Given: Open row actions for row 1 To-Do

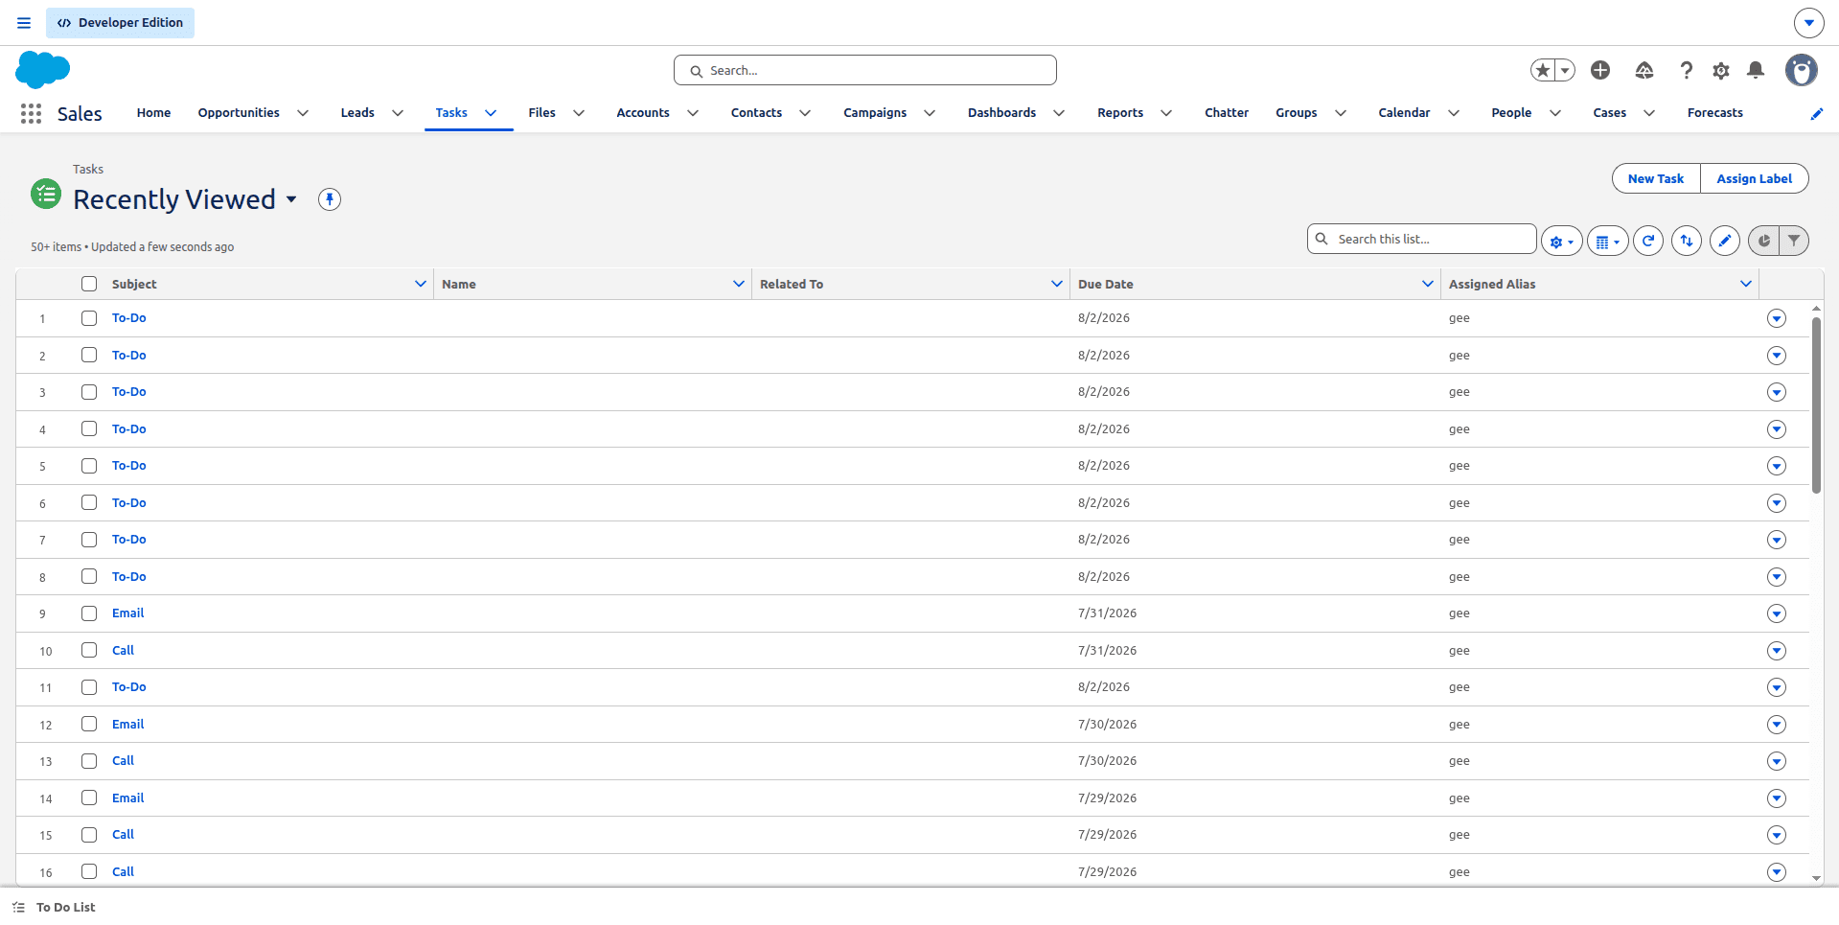Looking at the screenshot, I should 1777,318.
